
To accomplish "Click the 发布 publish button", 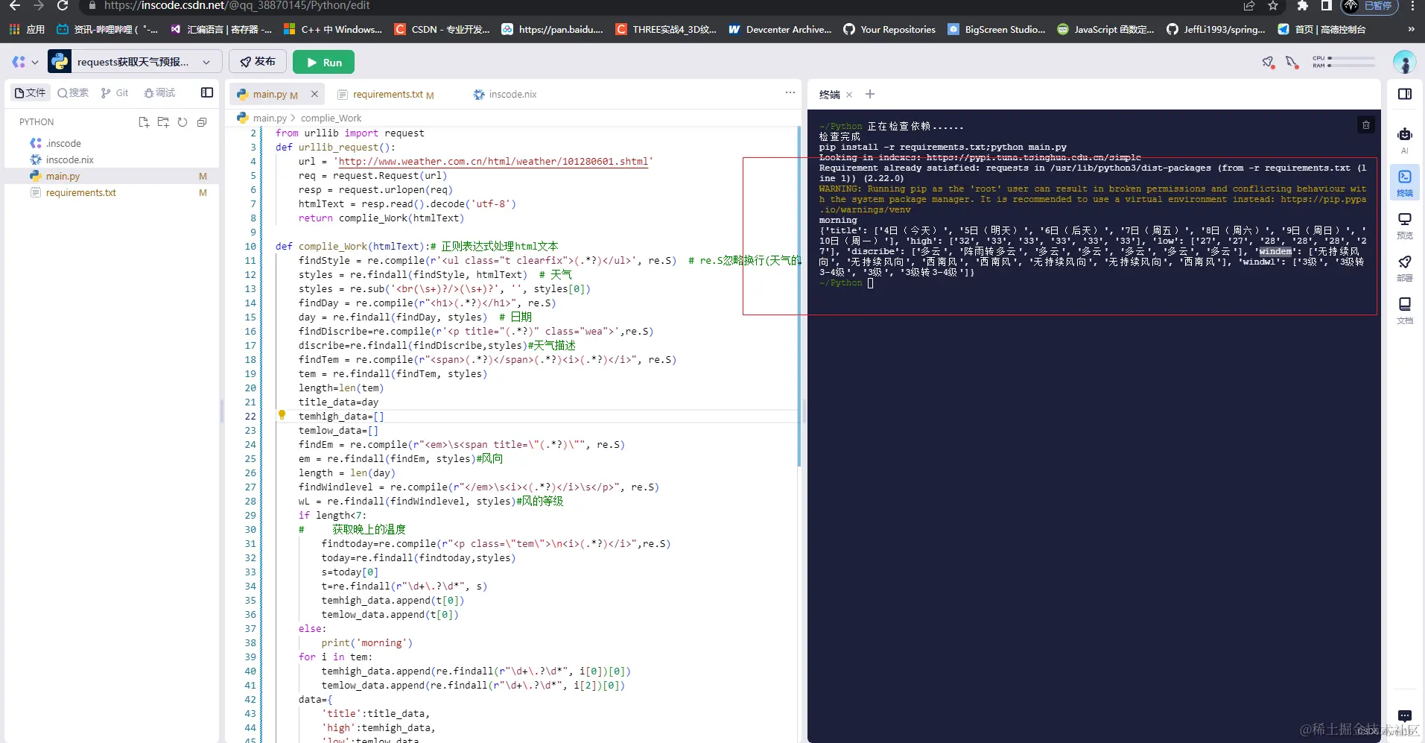I will coord(256,62).
